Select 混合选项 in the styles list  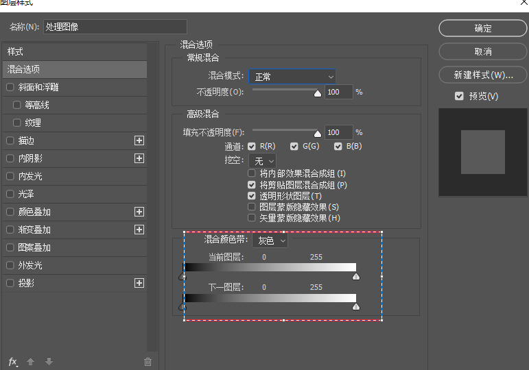74,69
